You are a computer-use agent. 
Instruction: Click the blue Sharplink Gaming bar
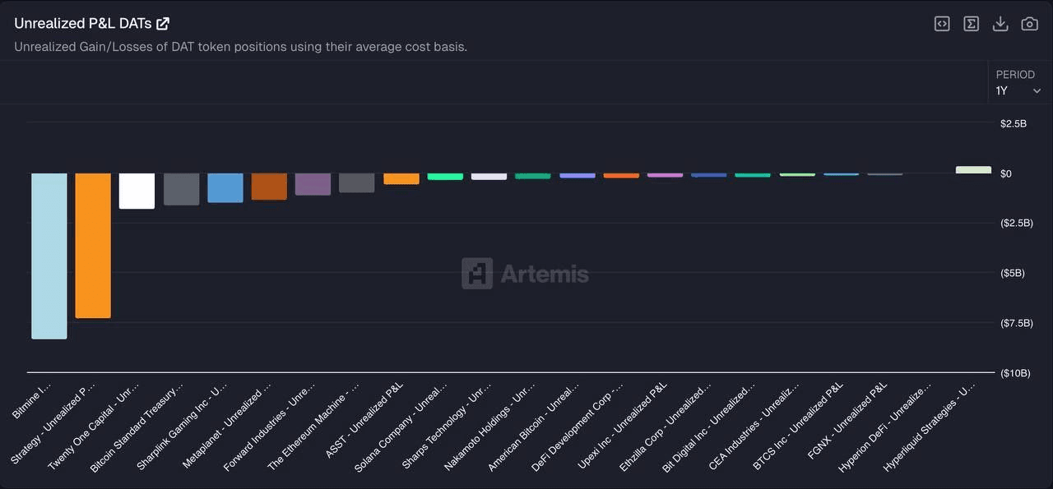(x=225, y=187)
